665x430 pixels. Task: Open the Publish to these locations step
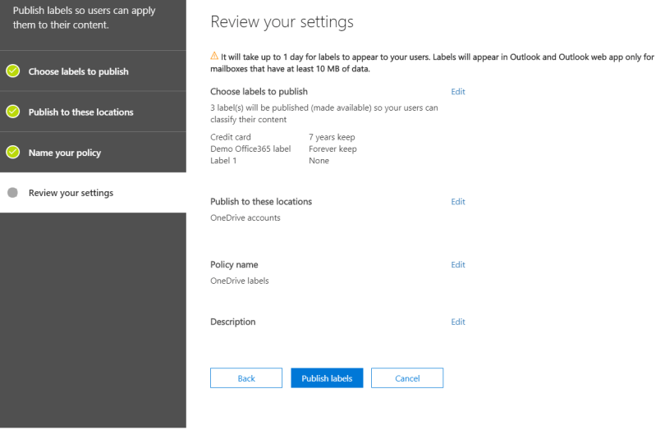80,112
